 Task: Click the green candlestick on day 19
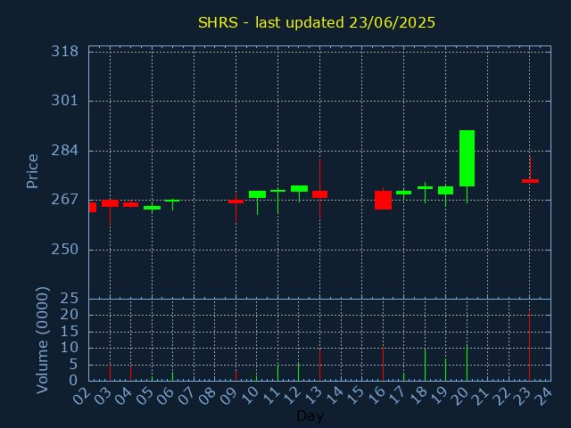[x=445, y=190]
